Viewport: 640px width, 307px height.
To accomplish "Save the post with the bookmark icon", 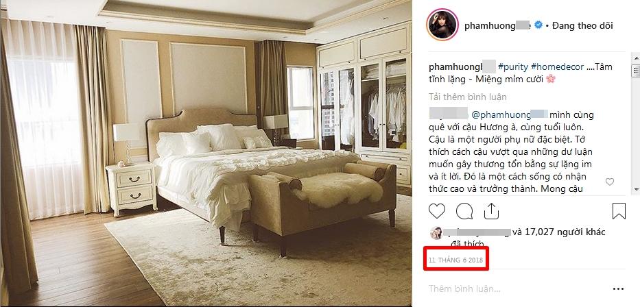I will pos(619,211).
